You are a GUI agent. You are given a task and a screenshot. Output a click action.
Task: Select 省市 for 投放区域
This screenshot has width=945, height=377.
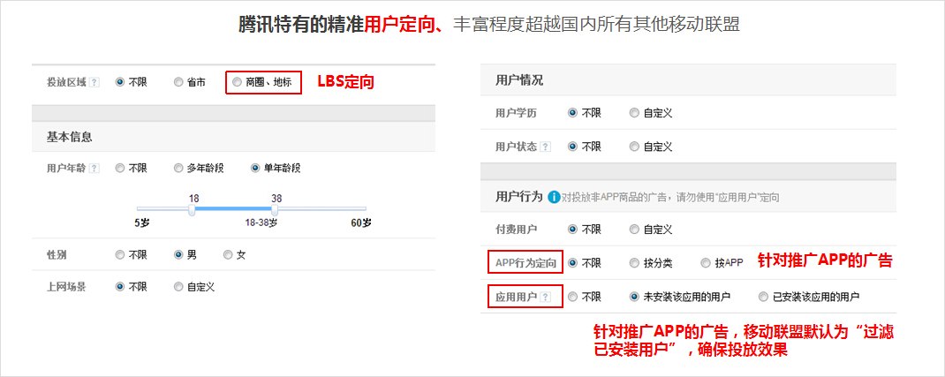[178, 82]
